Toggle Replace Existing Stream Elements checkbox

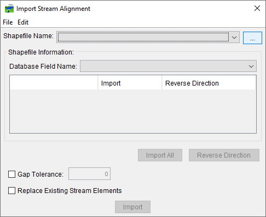(x=11, y=191)
